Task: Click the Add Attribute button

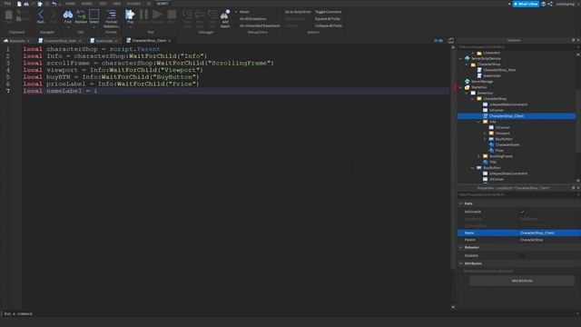Action: 522,281
